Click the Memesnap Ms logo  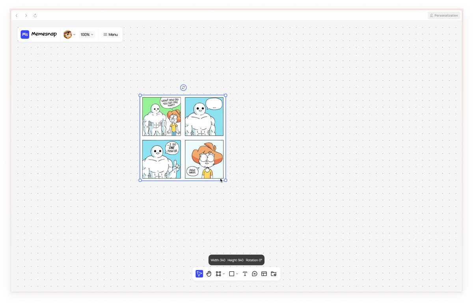tap(25, 35)
